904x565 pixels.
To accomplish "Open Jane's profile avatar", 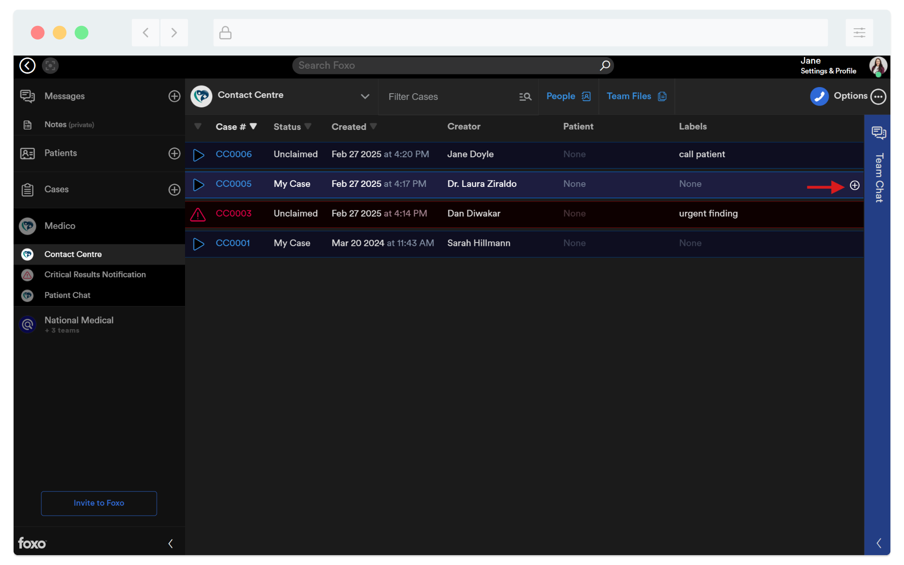I will [878, 66].
